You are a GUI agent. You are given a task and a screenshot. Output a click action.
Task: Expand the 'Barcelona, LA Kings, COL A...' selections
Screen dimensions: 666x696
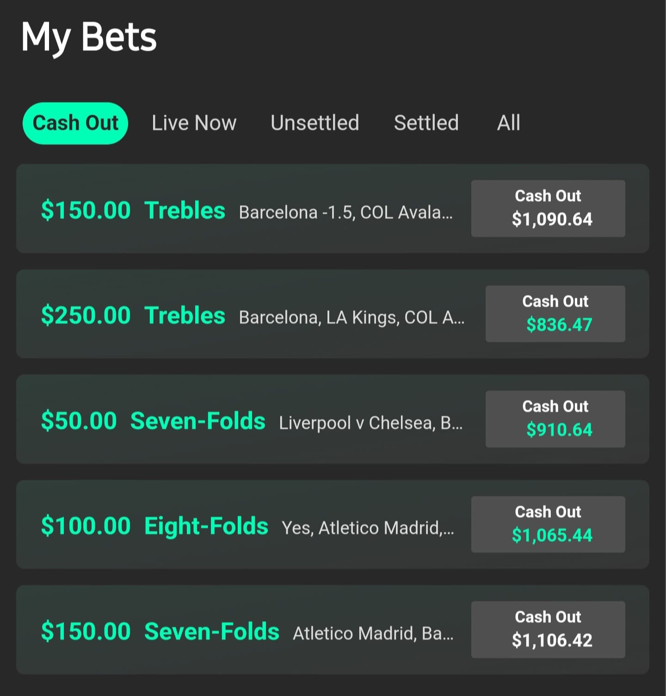point(351,317)
